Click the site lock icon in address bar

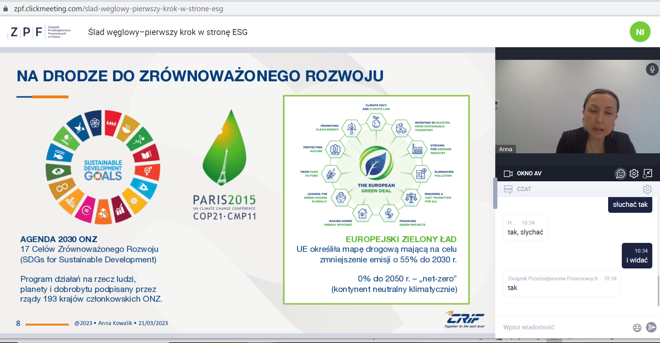tap(6, 9)
